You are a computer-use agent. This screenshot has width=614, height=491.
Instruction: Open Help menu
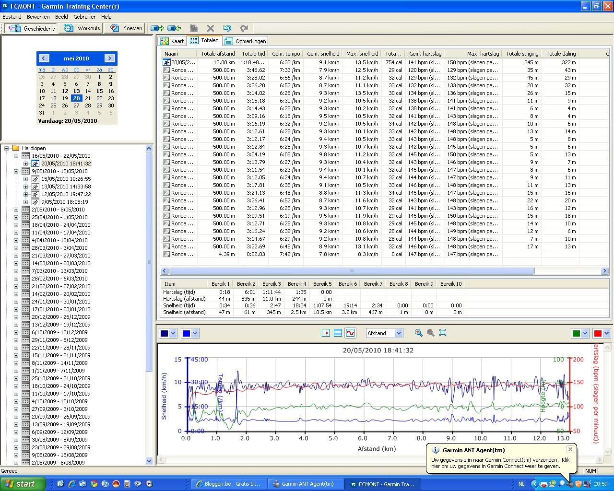pos(106,17)
